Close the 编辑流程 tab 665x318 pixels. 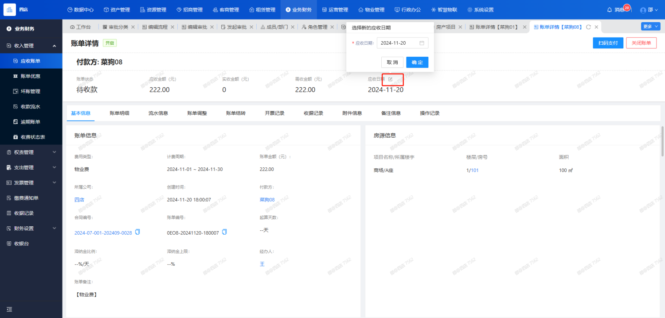[172, 27]
